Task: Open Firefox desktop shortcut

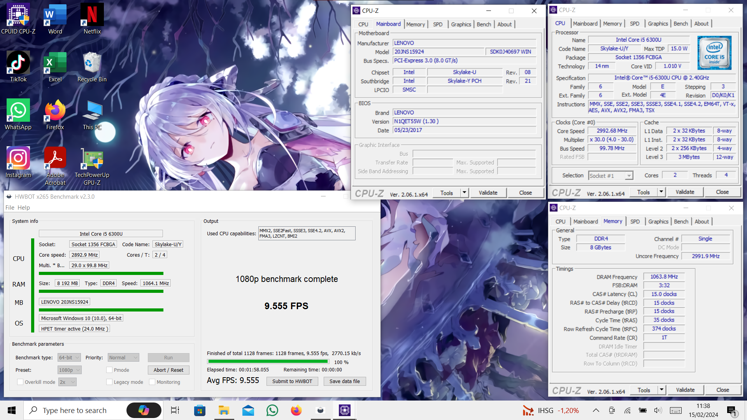Action: click(x=55, y=114)
